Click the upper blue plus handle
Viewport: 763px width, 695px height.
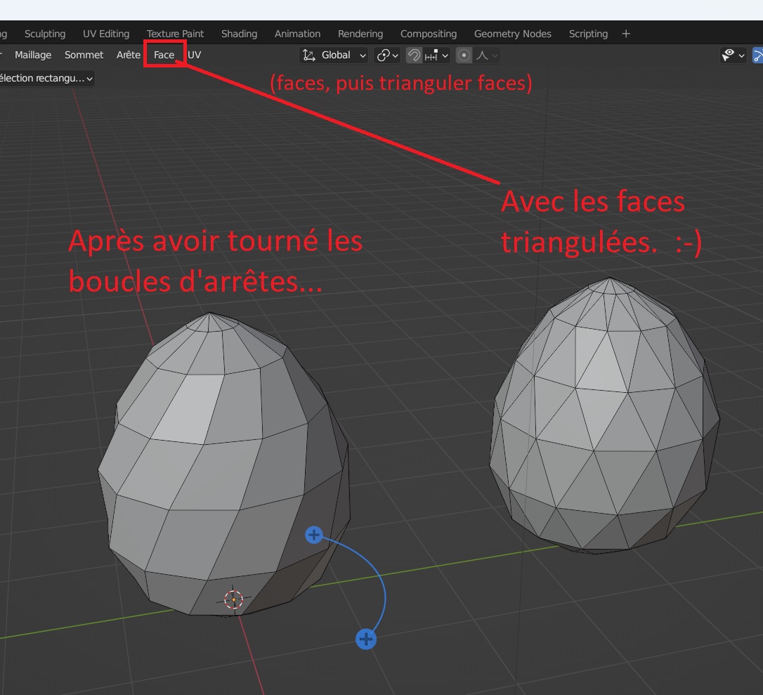point(314,535)
